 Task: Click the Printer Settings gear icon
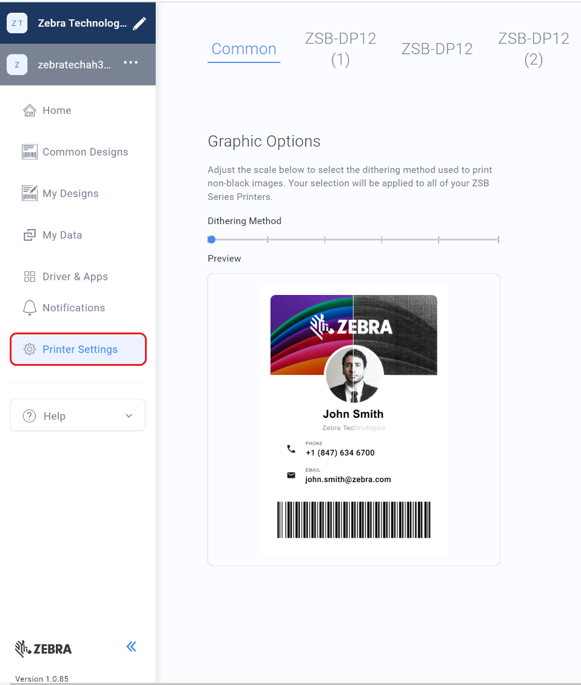[29, 349]
